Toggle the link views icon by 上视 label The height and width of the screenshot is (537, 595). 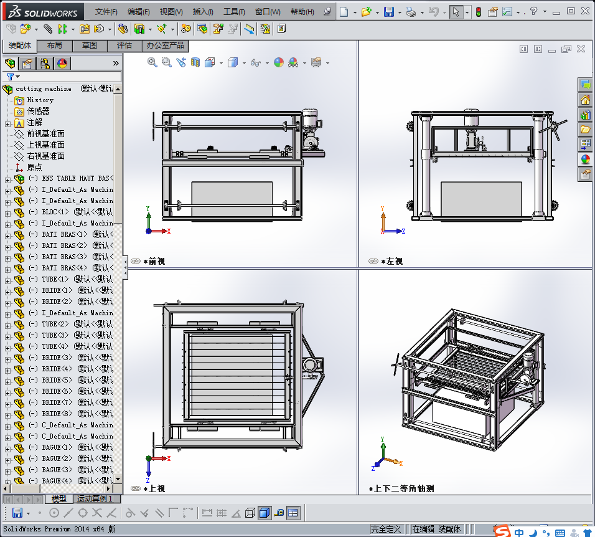pos(136,488)
